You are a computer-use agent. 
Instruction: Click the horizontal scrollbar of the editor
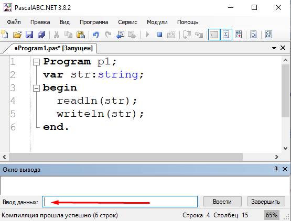point(126,157)
